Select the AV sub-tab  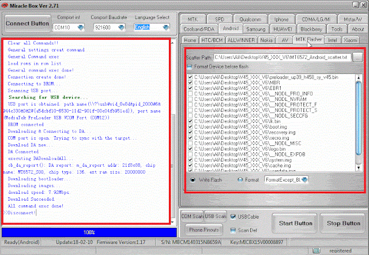[x=285, y=40]
